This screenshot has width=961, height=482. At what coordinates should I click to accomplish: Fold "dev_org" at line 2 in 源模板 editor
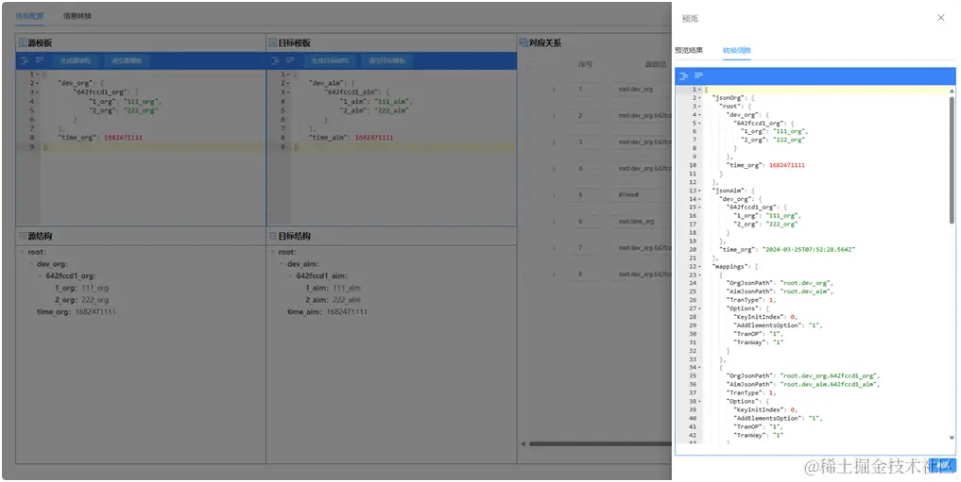pyautogui.click(x=38, y=83)
